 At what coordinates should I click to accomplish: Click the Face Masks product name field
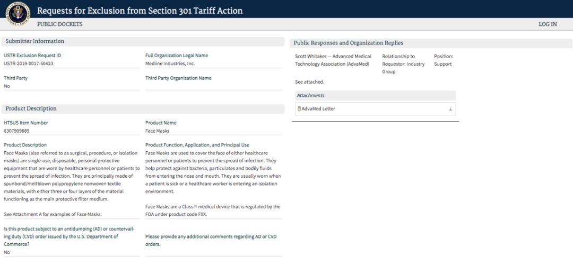click(213, 131)
